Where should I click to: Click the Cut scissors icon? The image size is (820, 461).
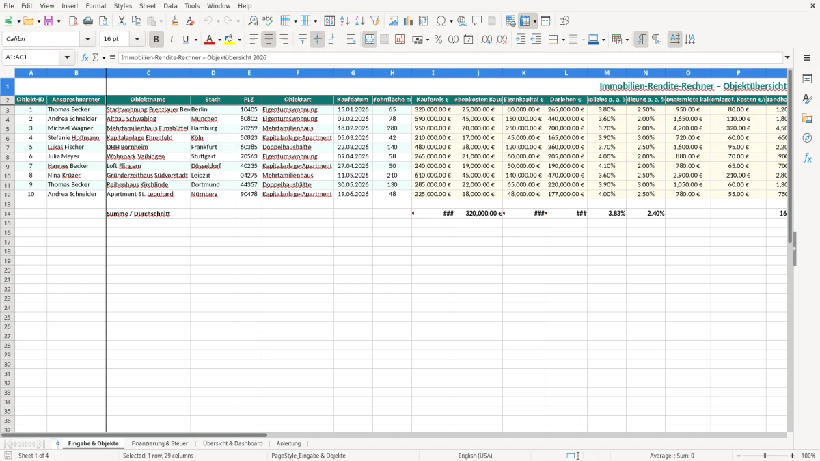tap(122, 21)
